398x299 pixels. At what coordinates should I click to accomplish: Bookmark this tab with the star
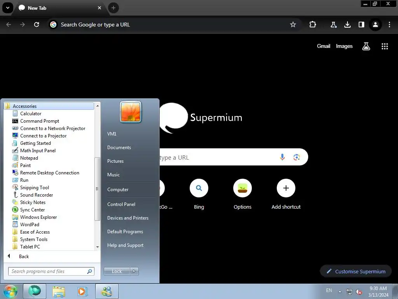click(x=293, y=25)
